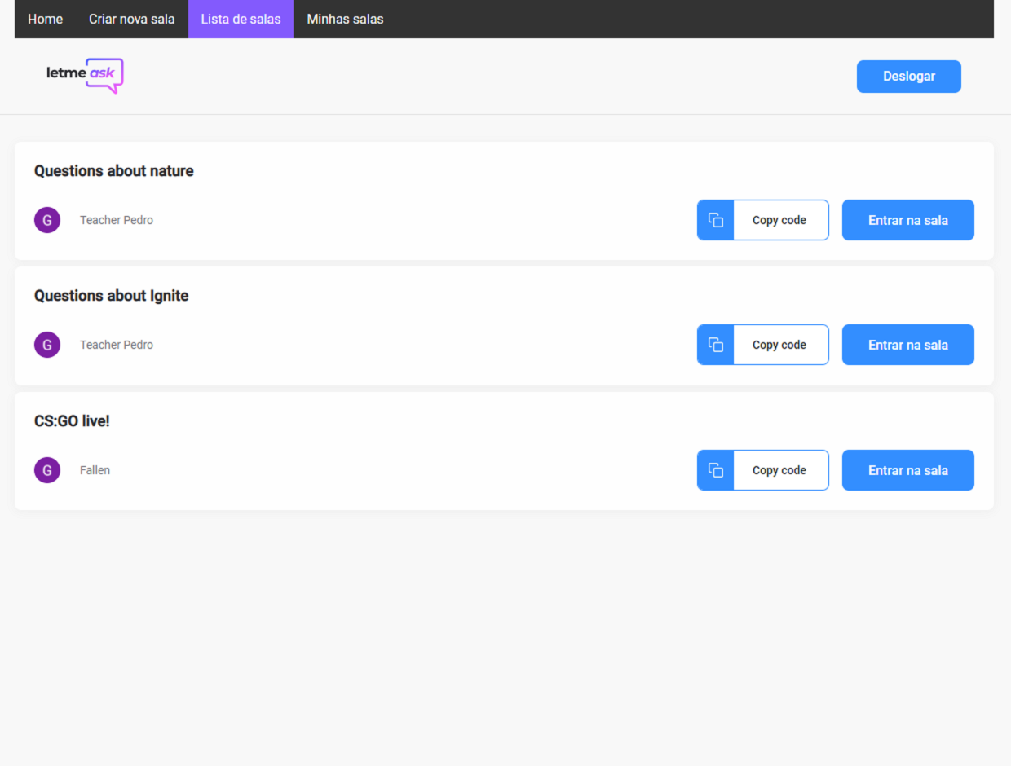1011x766 pixels.
Task: Copy the code for Questions about nature
Action: 779,219
